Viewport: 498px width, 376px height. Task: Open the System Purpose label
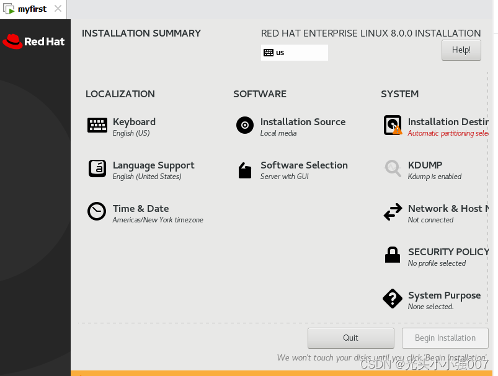point(444,295)
